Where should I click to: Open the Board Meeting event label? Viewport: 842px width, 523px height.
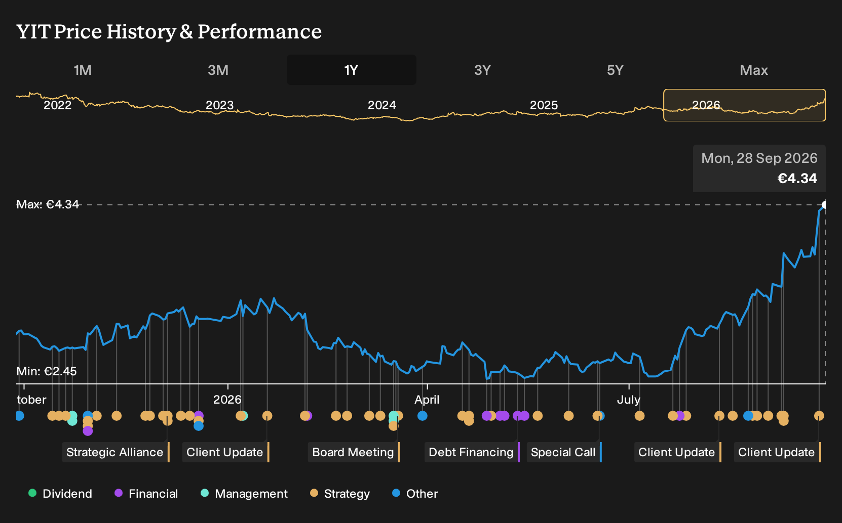(354, 452)
